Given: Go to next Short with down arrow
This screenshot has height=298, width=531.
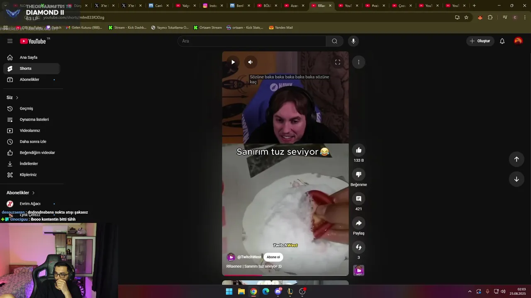Looking at the screenshot, I should tap(516, 179).
